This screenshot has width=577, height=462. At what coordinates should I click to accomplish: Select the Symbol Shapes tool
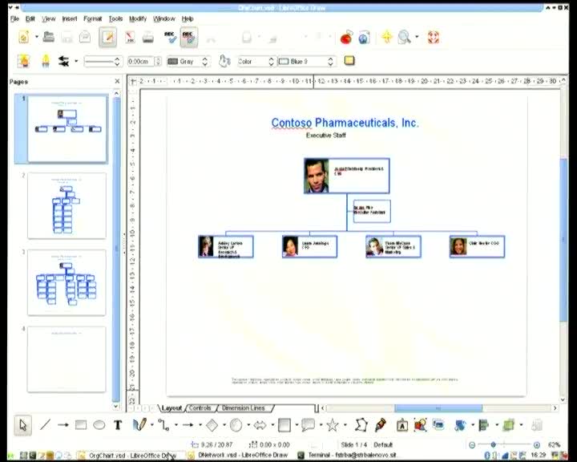pos(236,425)
